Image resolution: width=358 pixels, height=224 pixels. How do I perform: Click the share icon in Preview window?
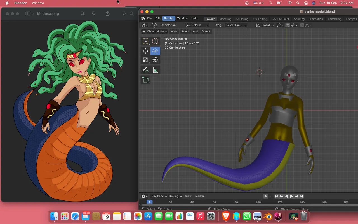pyautogui.click(x=108, y=14)
